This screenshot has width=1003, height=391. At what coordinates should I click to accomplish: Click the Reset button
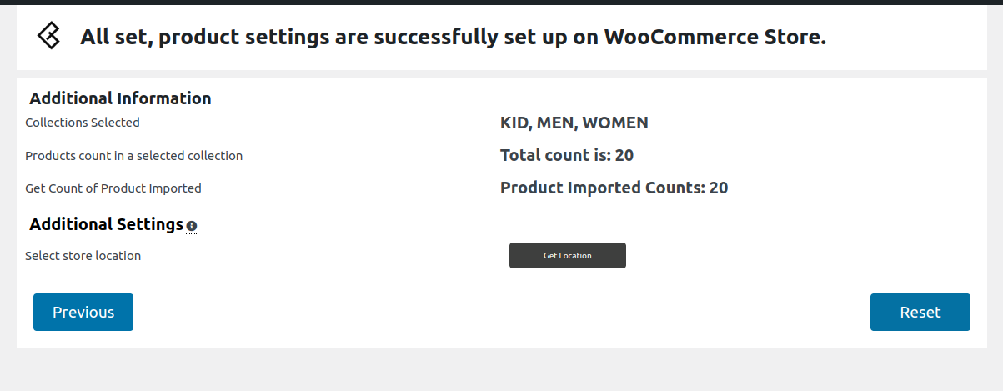pyautogui.click(x=920, y=312)
